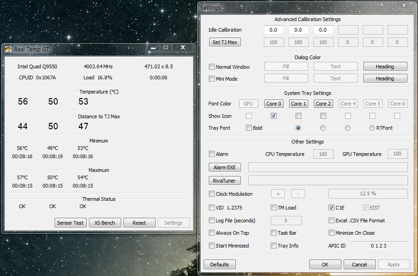The height and width of the screenshot is (276, 418).
Task: Minimize the Real Temp GT window
Action: click(x=153, y=48)
